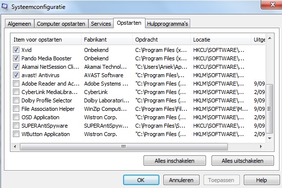Click the Toepassen button
The width and height of the screenshot is (282, 188).
tap(221, 180)
